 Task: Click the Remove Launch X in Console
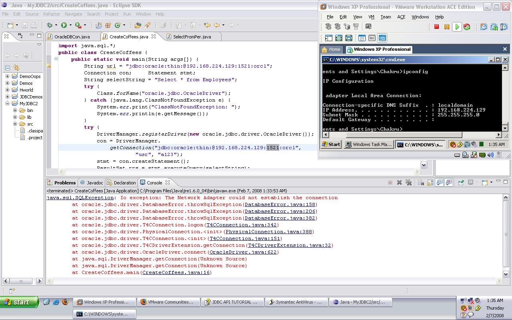[399, 182]
